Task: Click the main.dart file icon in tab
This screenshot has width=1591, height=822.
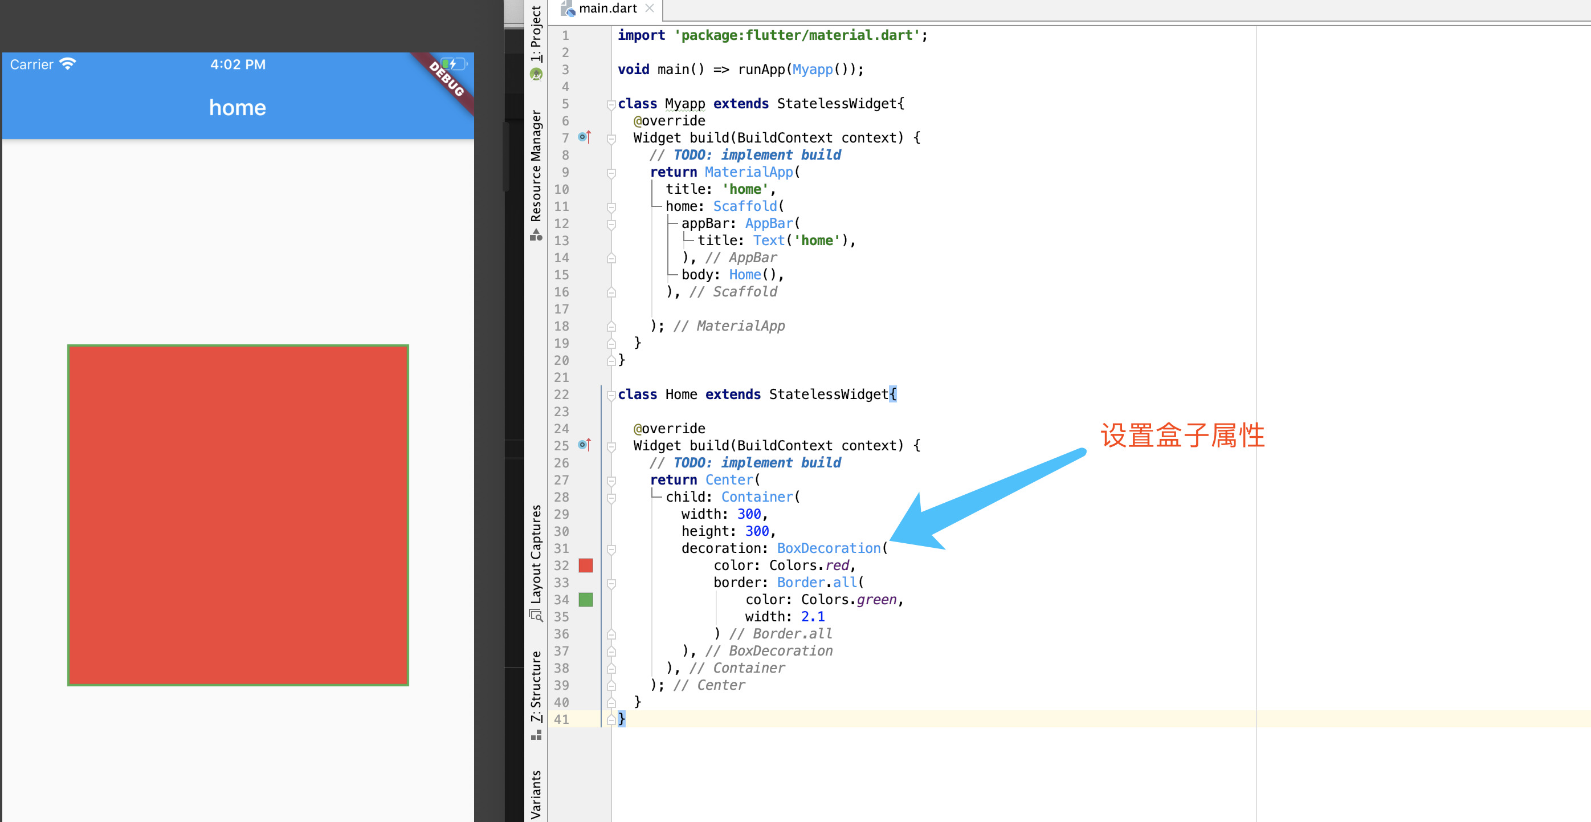Action: tap(567, 9)
